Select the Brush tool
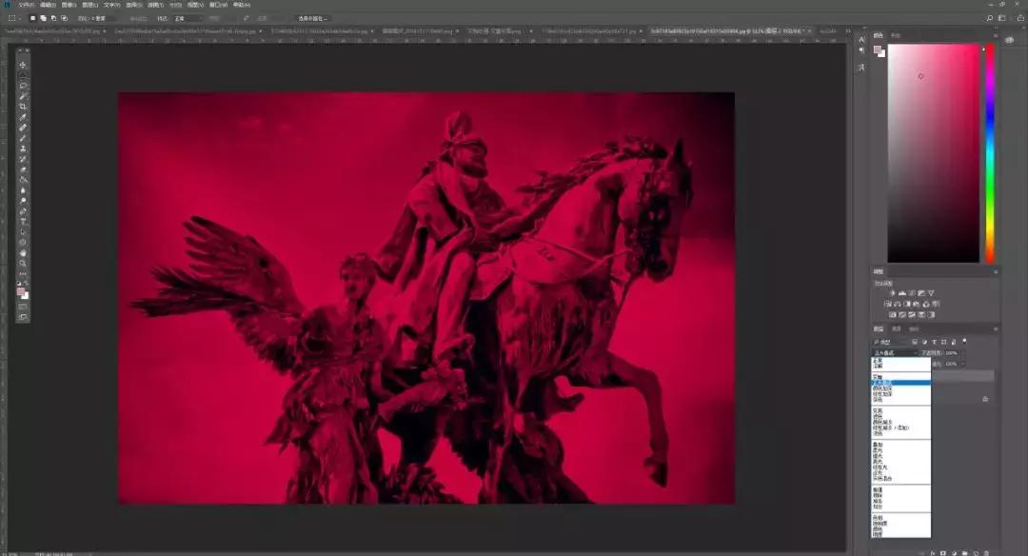Image resolution: width=1028 pixels, height=556 pixels. pos(23,138)
